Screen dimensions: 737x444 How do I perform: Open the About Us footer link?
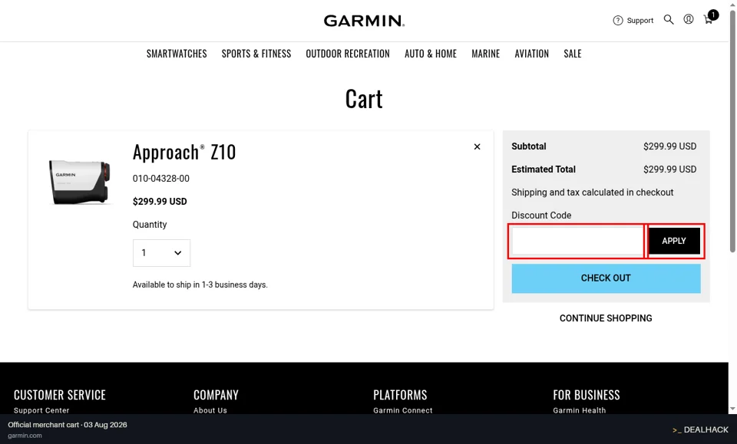[210, 410]
